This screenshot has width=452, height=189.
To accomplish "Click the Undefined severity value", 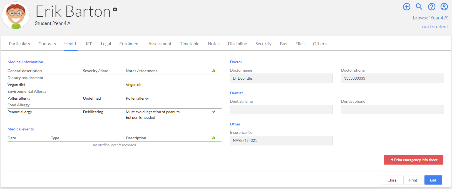I will point(92,98).
